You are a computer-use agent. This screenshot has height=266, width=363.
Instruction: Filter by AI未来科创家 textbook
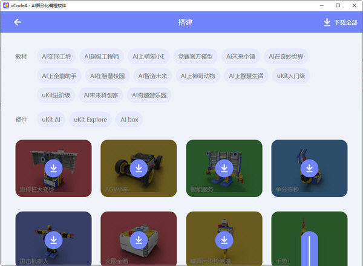click(101, 96)
